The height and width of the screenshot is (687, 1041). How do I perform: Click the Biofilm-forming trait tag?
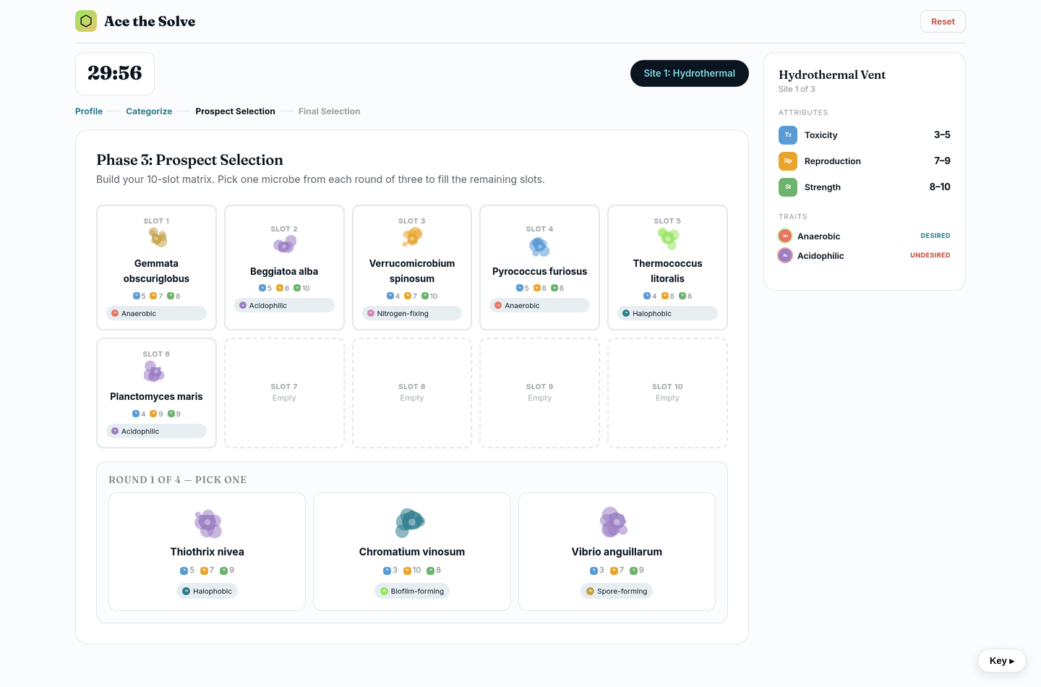[x=412, y=592]
